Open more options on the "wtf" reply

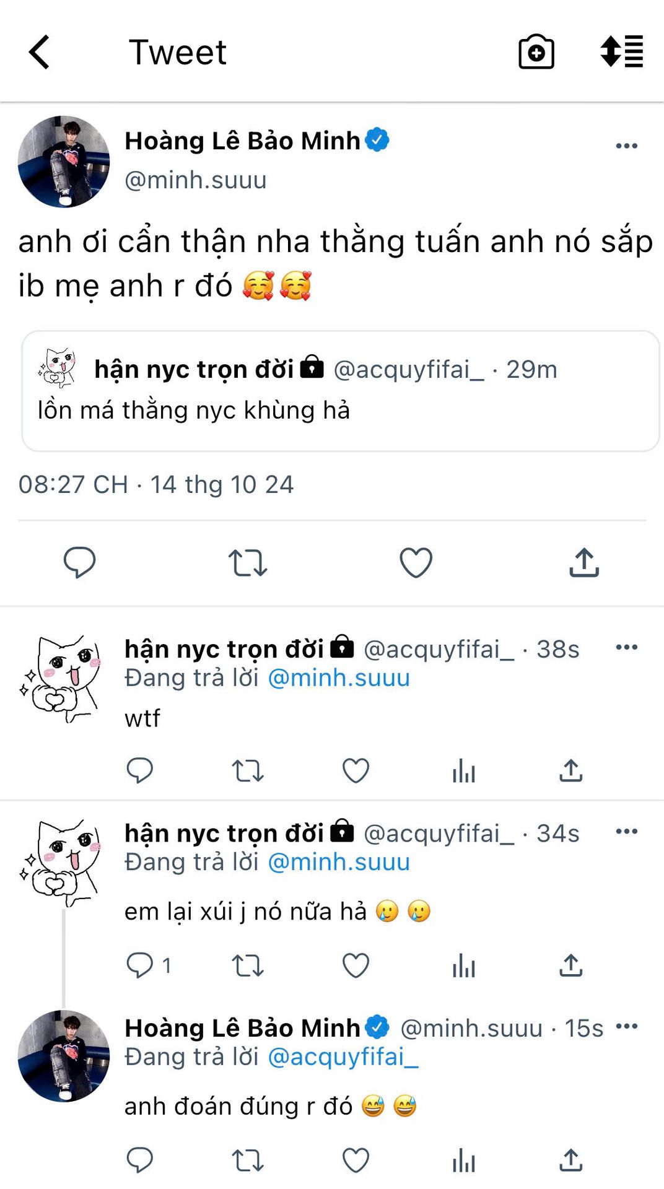tap(626, 648)
